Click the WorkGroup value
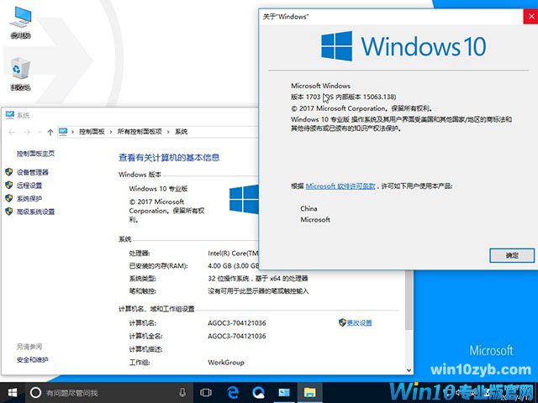Viewport: 538px width, 403px height. click(x=226, y=362)
